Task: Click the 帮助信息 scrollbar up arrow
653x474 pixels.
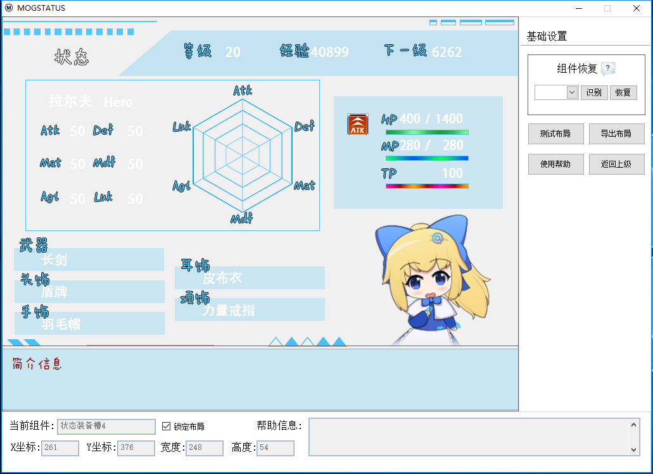Action: [x=633, y=425]
